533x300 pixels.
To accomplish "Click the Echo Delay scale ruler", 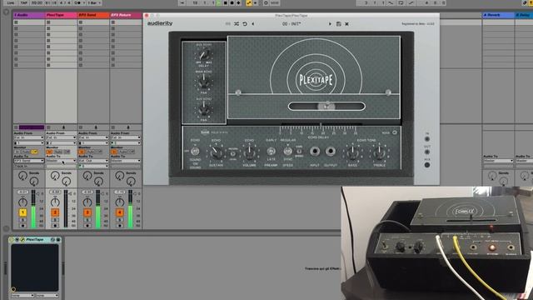I will pyautogui.click(x=318, y=130).
